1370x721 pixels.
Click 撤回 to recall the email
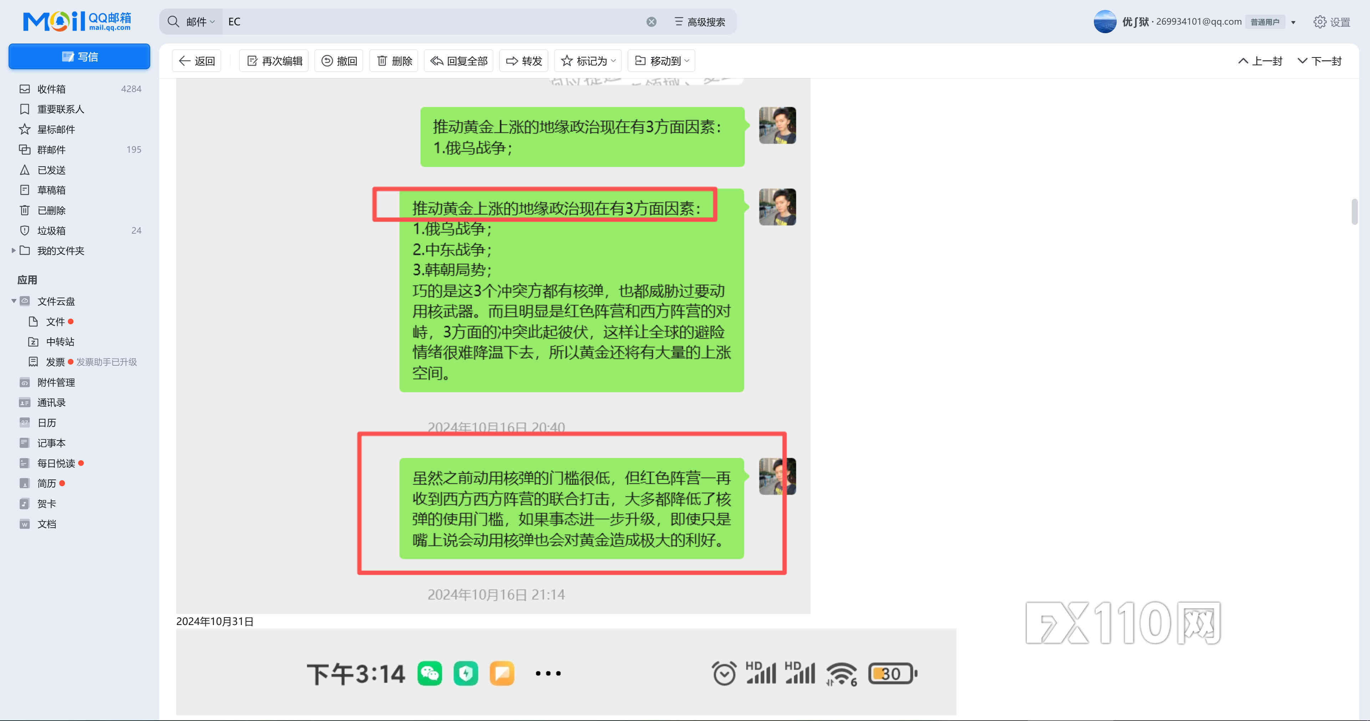339,61
